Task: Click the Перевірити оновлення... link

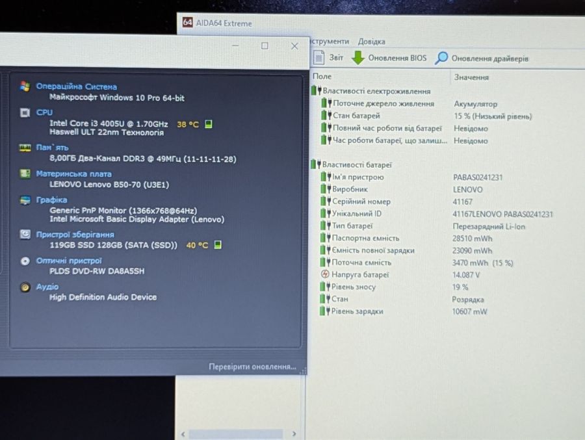Action: (252, 367)
